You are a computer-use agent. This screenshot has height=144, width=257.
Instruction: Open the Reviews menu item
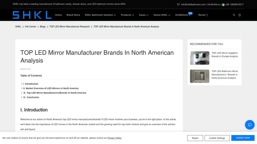pos(202,15)
